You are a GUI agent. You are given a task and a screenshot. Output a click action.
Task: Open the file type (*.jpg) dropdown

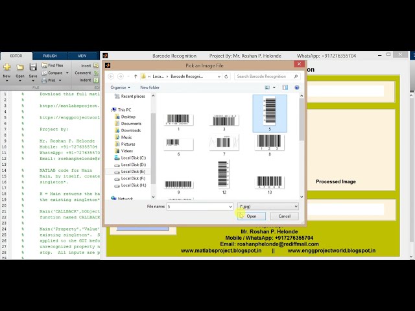click(268, 207)
